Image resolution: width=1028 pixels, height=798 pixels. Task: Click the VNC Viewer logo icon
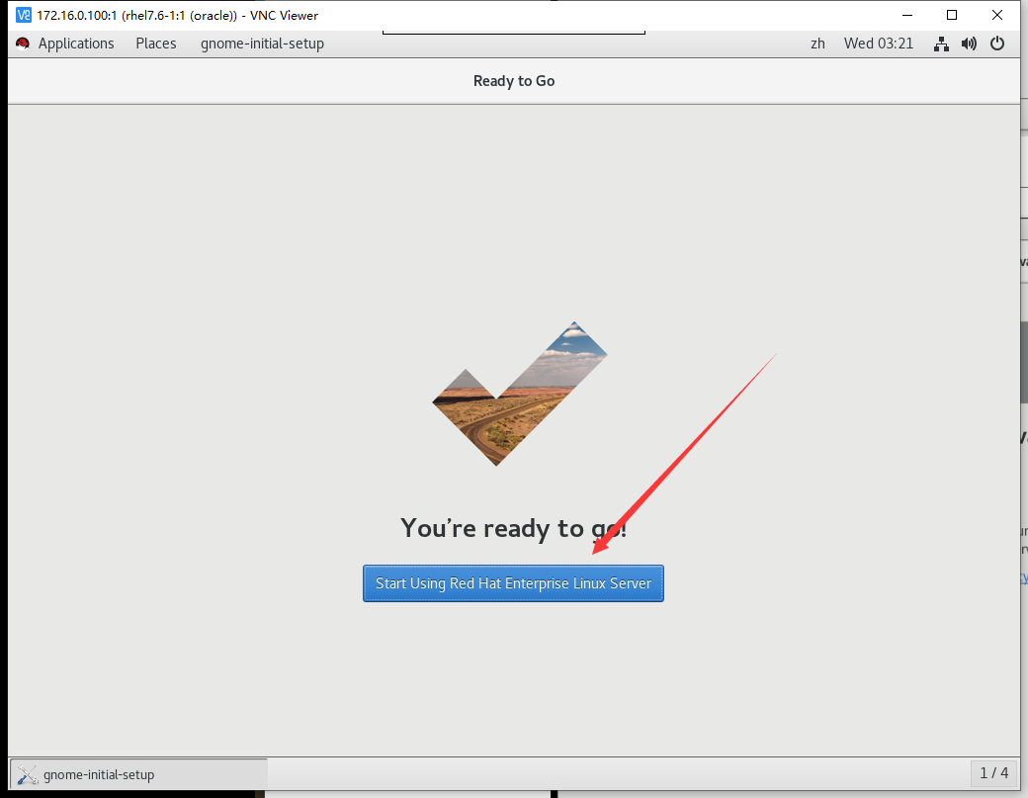click(24, 15)
